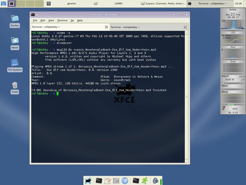
Task: Click the terminal scrollbar down arrow
Action: point(186,161)
